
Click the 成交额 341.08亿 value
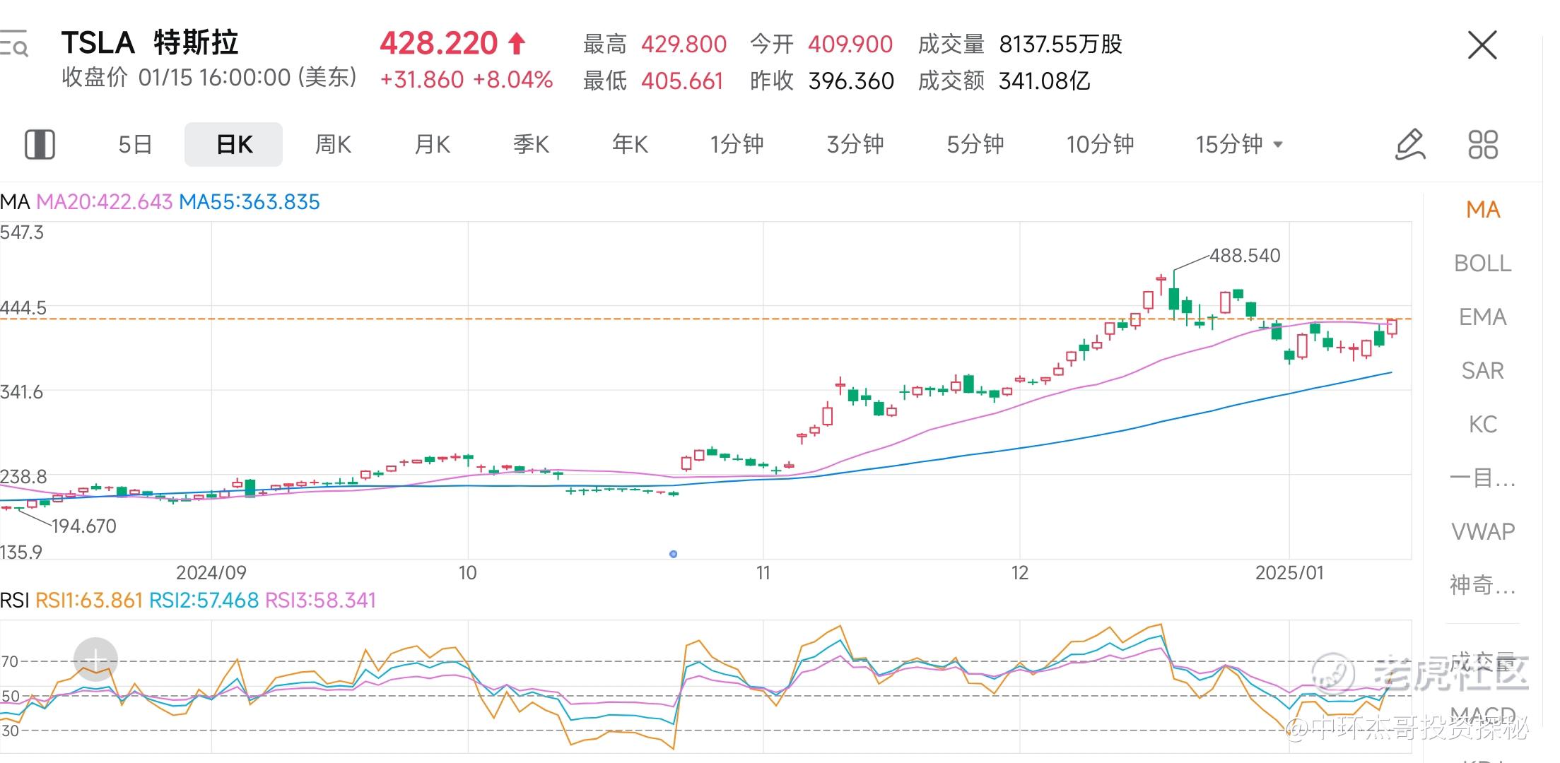(x=1044, y=81)
